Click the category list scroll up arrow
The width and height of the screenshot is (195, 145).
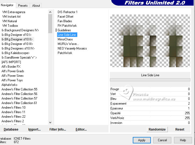coord(50,12)
